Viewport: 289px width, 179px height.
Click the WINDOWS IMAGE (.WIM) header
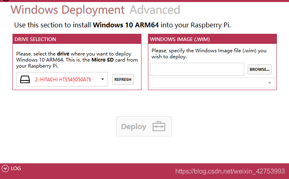[x=212, y=39]
